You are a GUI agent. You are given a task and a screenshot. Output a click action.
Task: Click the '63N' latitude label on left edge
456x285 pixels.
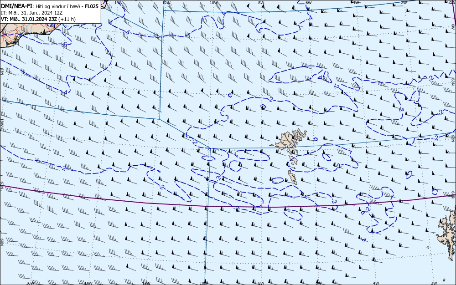click(2, 71)
